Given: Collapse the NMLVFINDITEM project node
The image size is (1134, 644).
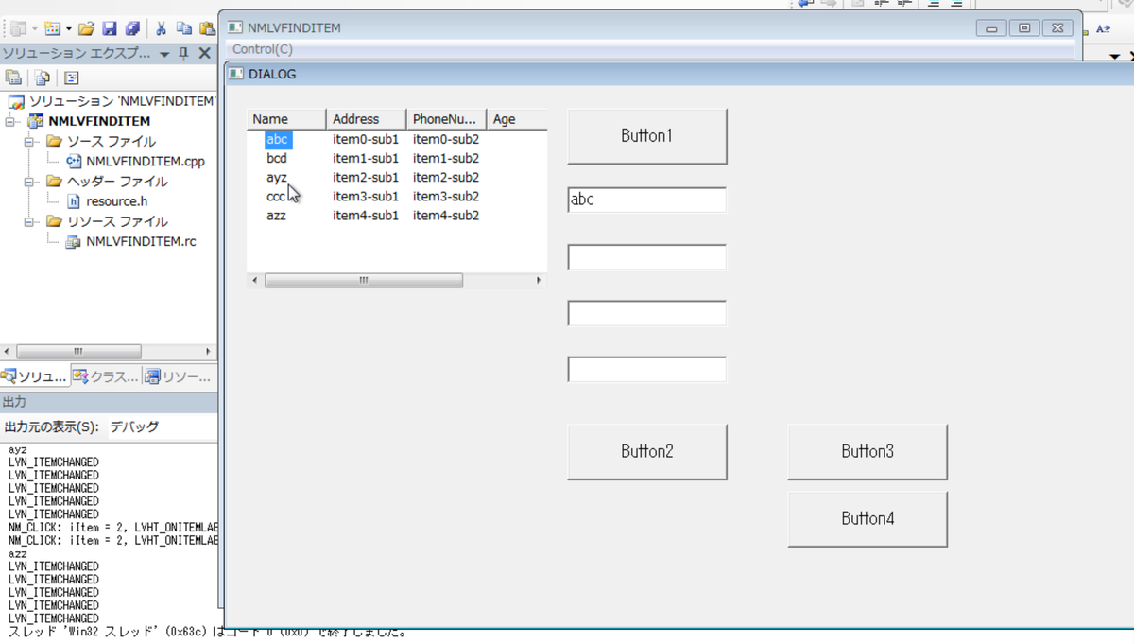Looking at the screenshot, I should [10, 122].
